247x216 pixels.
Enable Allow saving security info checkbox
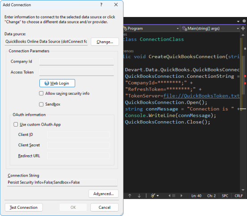(41, 93)
